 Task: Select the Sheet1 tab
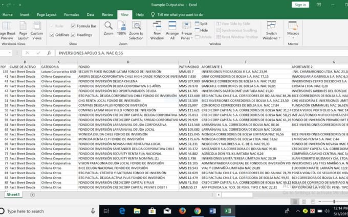pos(13,195)
